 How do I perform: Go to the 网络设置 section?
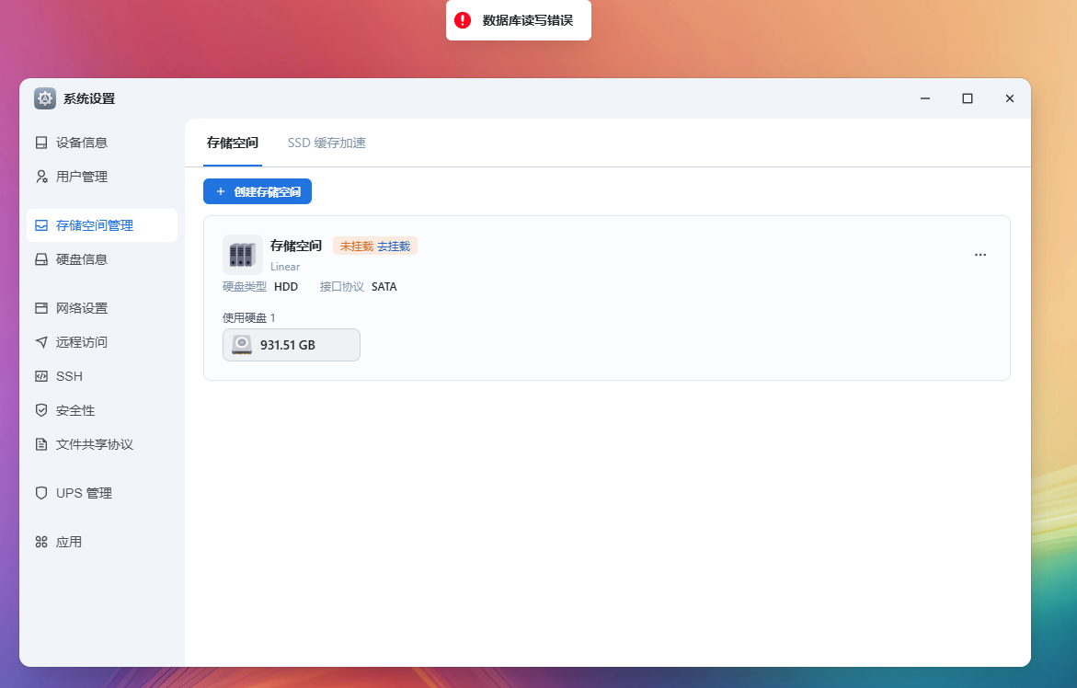[102, 308]
